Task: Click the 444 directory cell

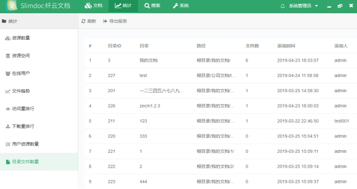Action: click(x=143, y=182)
